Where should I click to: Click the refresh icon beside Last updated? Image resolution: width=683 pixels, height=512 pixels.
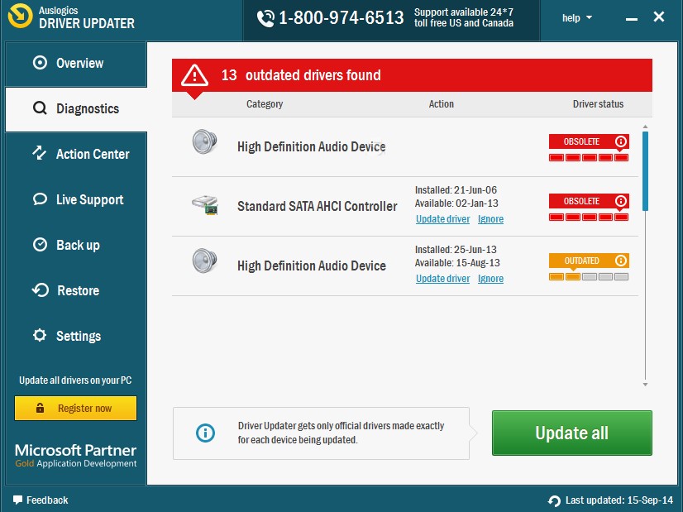pos(554,500)
